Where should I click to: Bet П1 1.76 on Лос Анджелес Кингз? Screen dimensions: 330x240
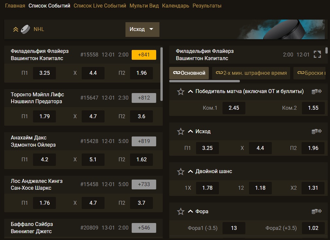click(x=44, y=203)
